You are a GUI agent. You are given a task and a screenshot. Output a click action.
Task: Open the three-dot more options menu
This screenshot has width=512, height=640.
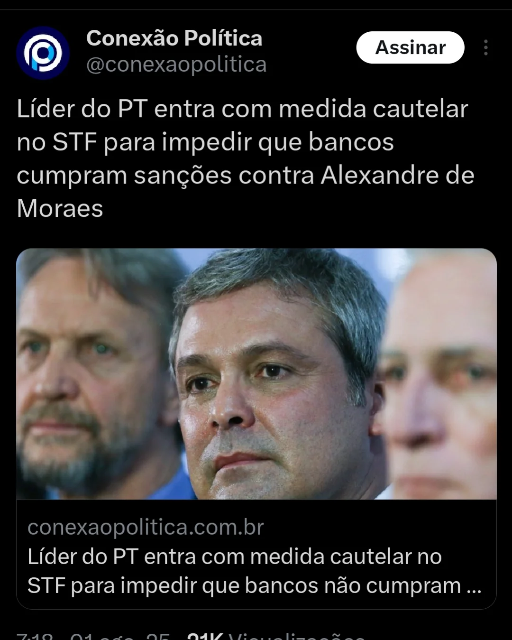tap(485, 47)
